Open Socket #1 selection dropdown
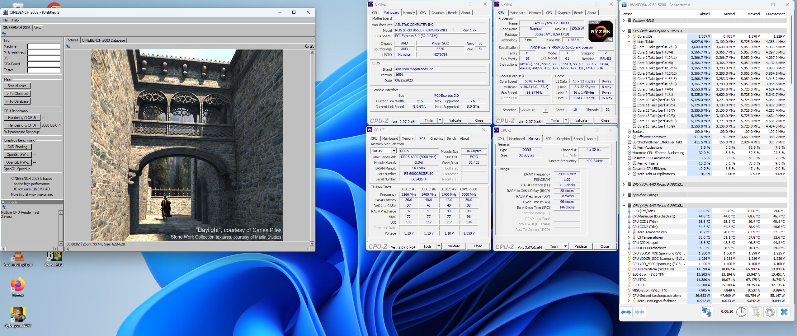 pos(545,110)
